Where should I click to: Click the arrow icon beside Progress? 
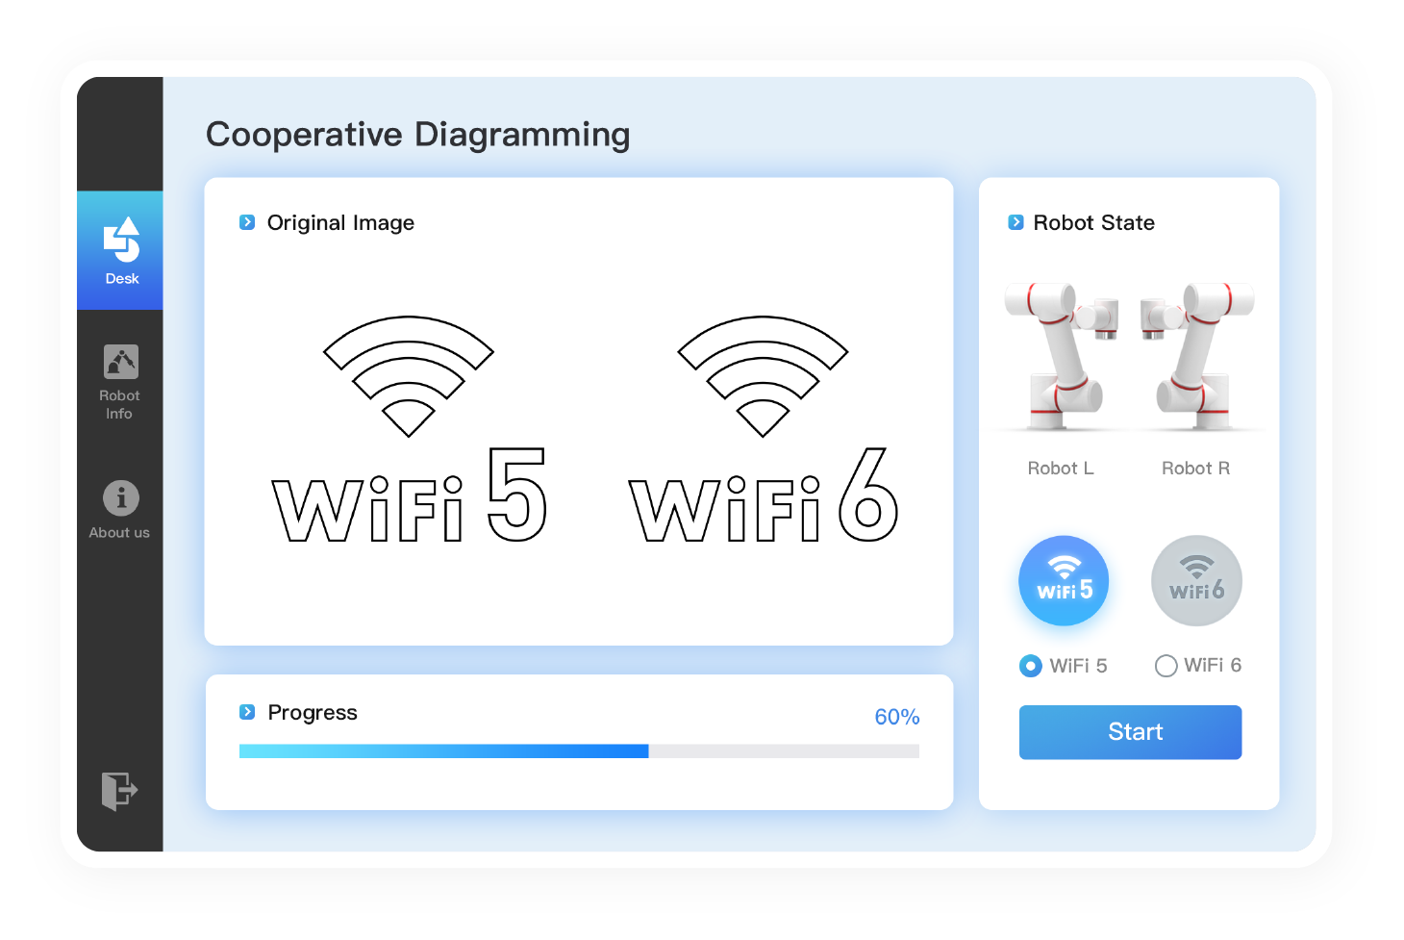(x=247, y=712)
